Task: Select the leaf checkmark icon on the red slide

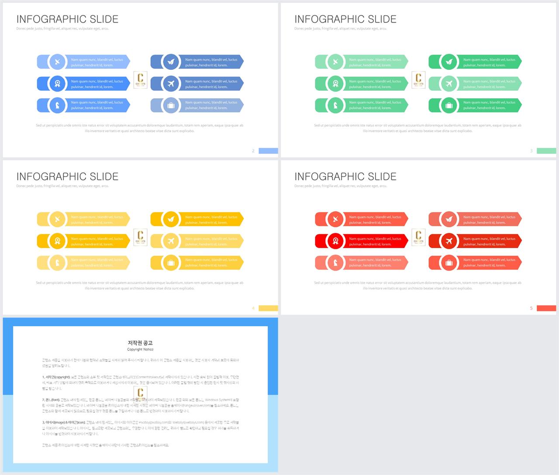Action: pos(449,219)
